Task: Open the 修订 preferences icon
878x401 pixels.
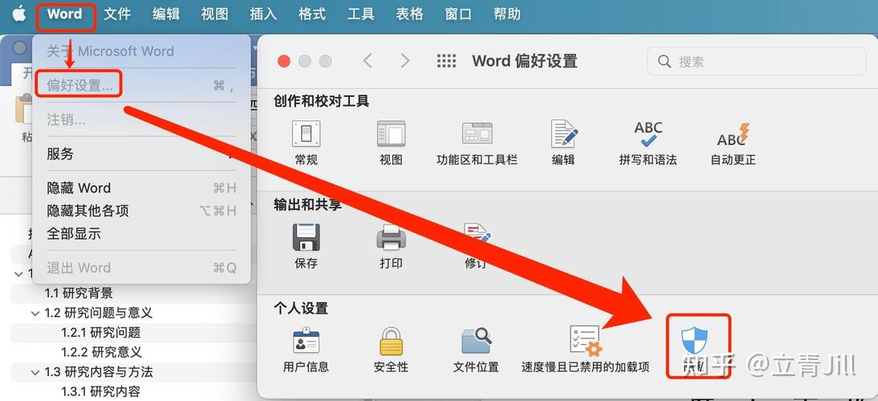Action: [477, 237]
